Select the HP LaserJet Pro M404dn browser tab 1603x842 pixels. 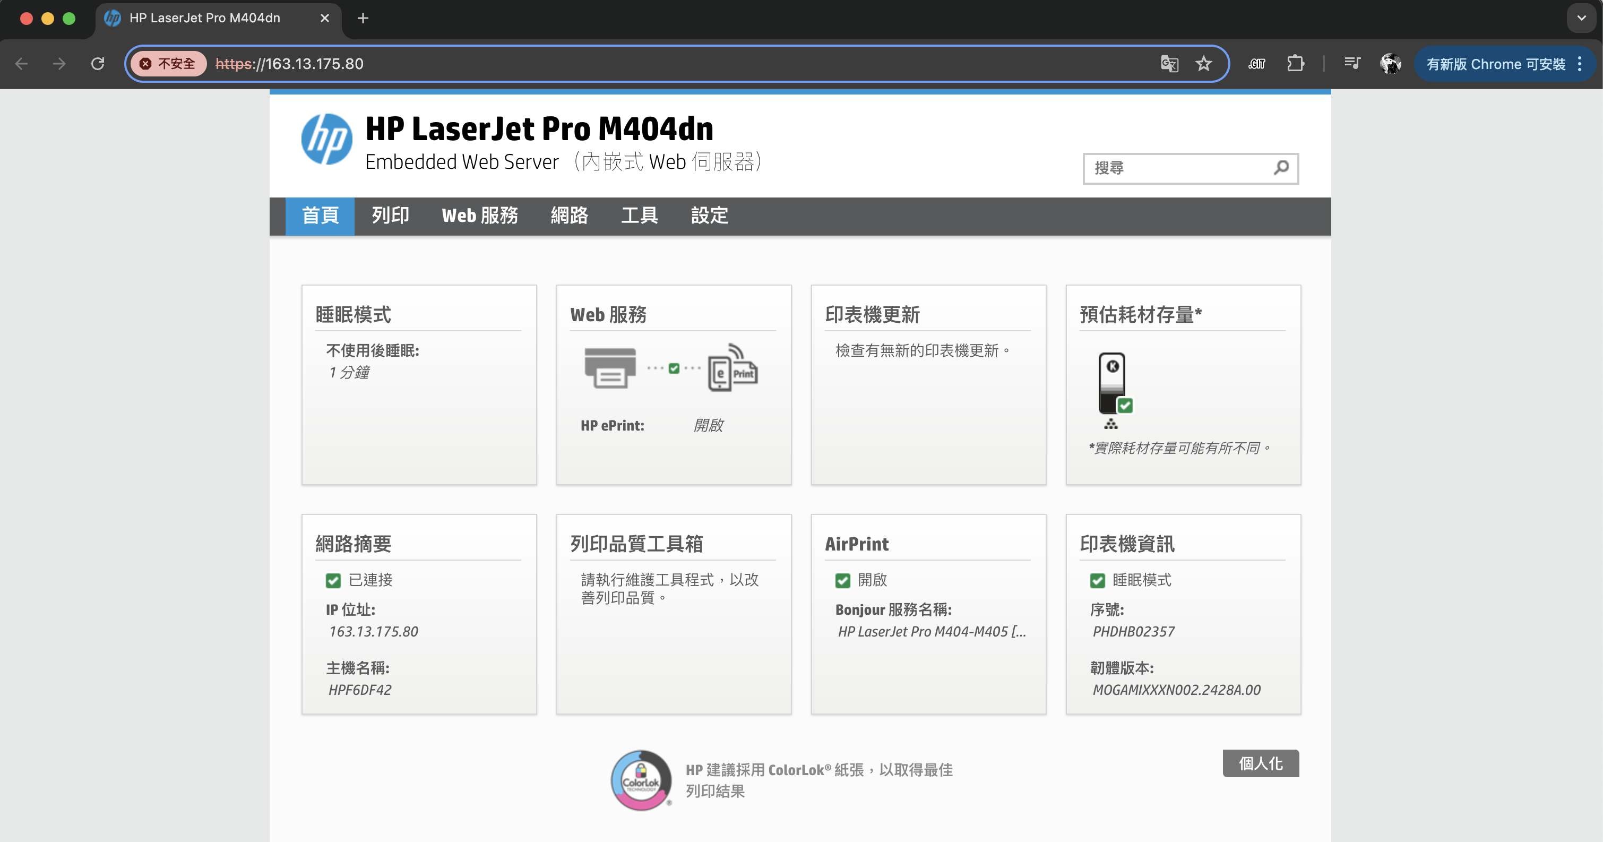pos(218,18)
